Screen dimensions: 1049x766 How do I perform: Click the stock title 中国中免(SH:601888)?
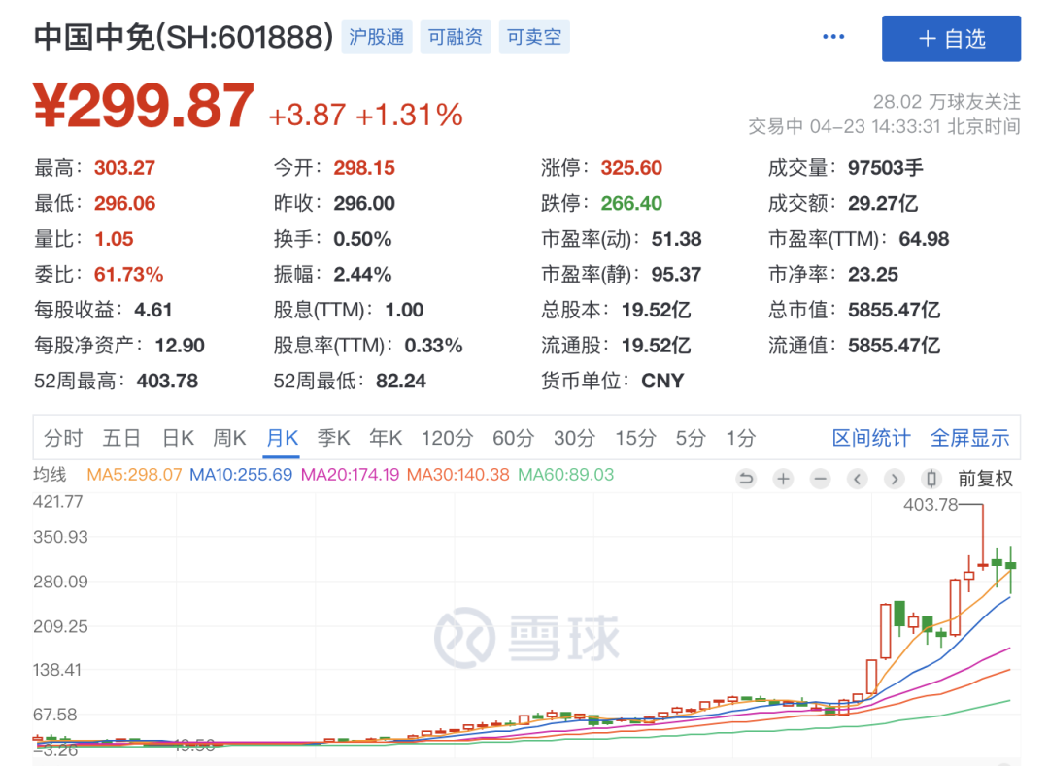point(184,37)
